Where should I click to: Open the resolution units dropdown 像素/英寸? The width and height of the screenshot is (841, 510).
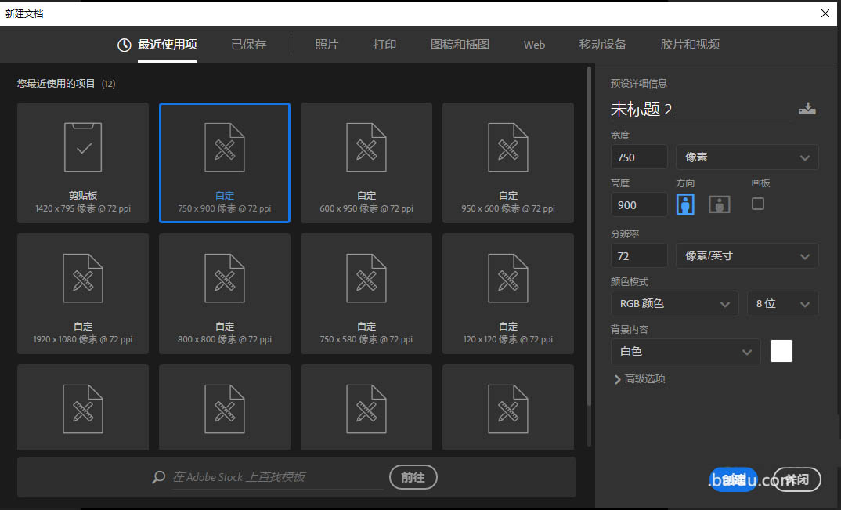click(x=745, y=255)
